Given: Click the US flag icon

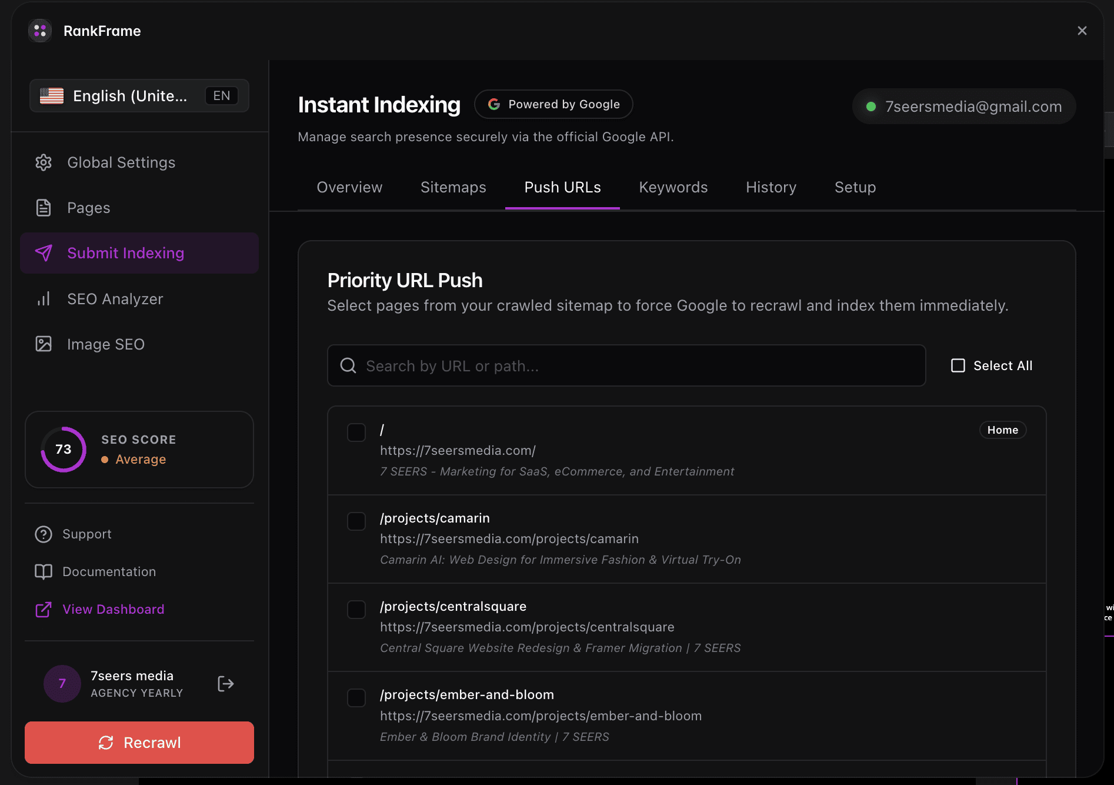Looking at the screenshot, I should pyautogui.click(x=52, y=95).
